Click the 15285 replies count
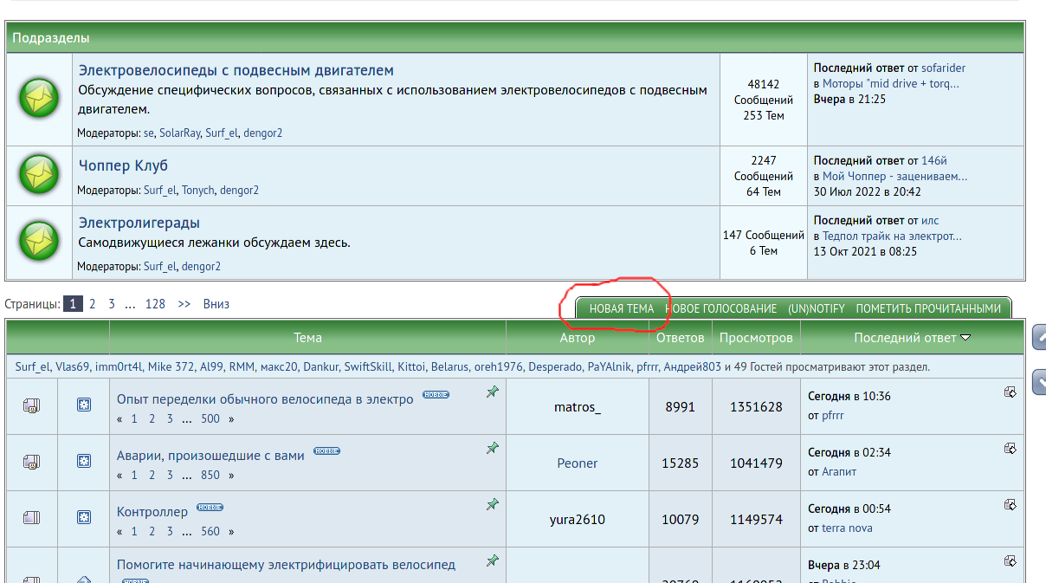 tap(680, 463)
